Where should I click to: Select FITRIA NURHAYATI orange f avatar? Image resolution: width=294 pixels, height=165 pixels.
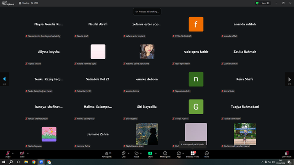pyautogui.click(x=196, y=24)
